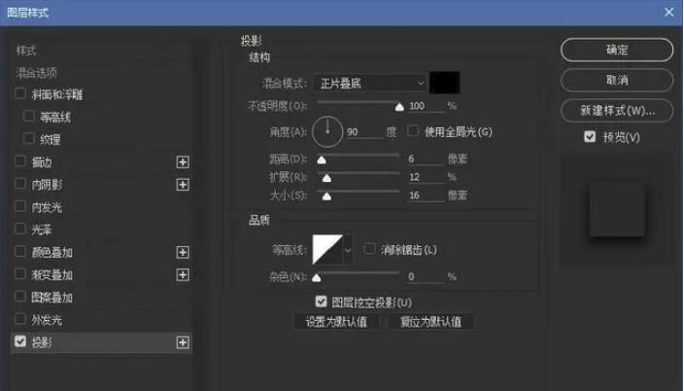The width and height of the screenshot is (684, 391).
Task: Click the 大小 value field showing 16
Action: click(x=426, y=195)
